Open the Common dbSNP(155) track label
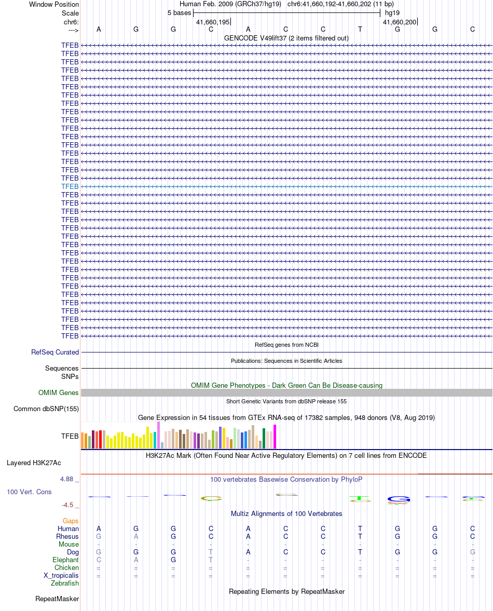This screenshot has height=611, width=493. click(46, 409)
